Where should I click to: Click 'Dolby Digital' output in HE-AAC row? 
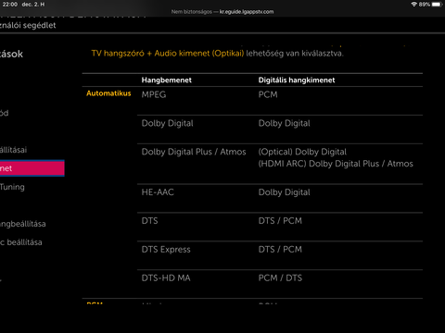pyautogui.click(x=284, y=192)
